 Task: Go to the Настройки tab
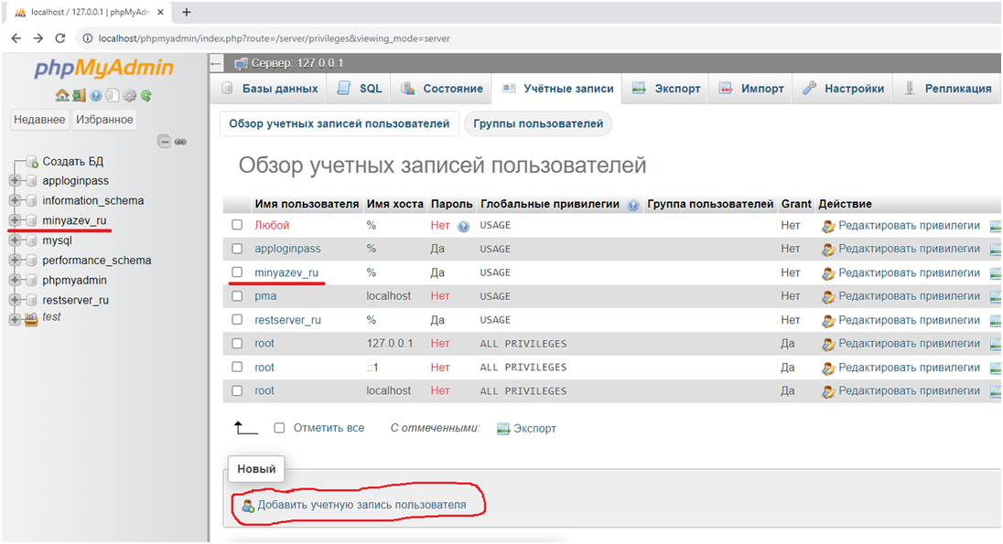843,89
